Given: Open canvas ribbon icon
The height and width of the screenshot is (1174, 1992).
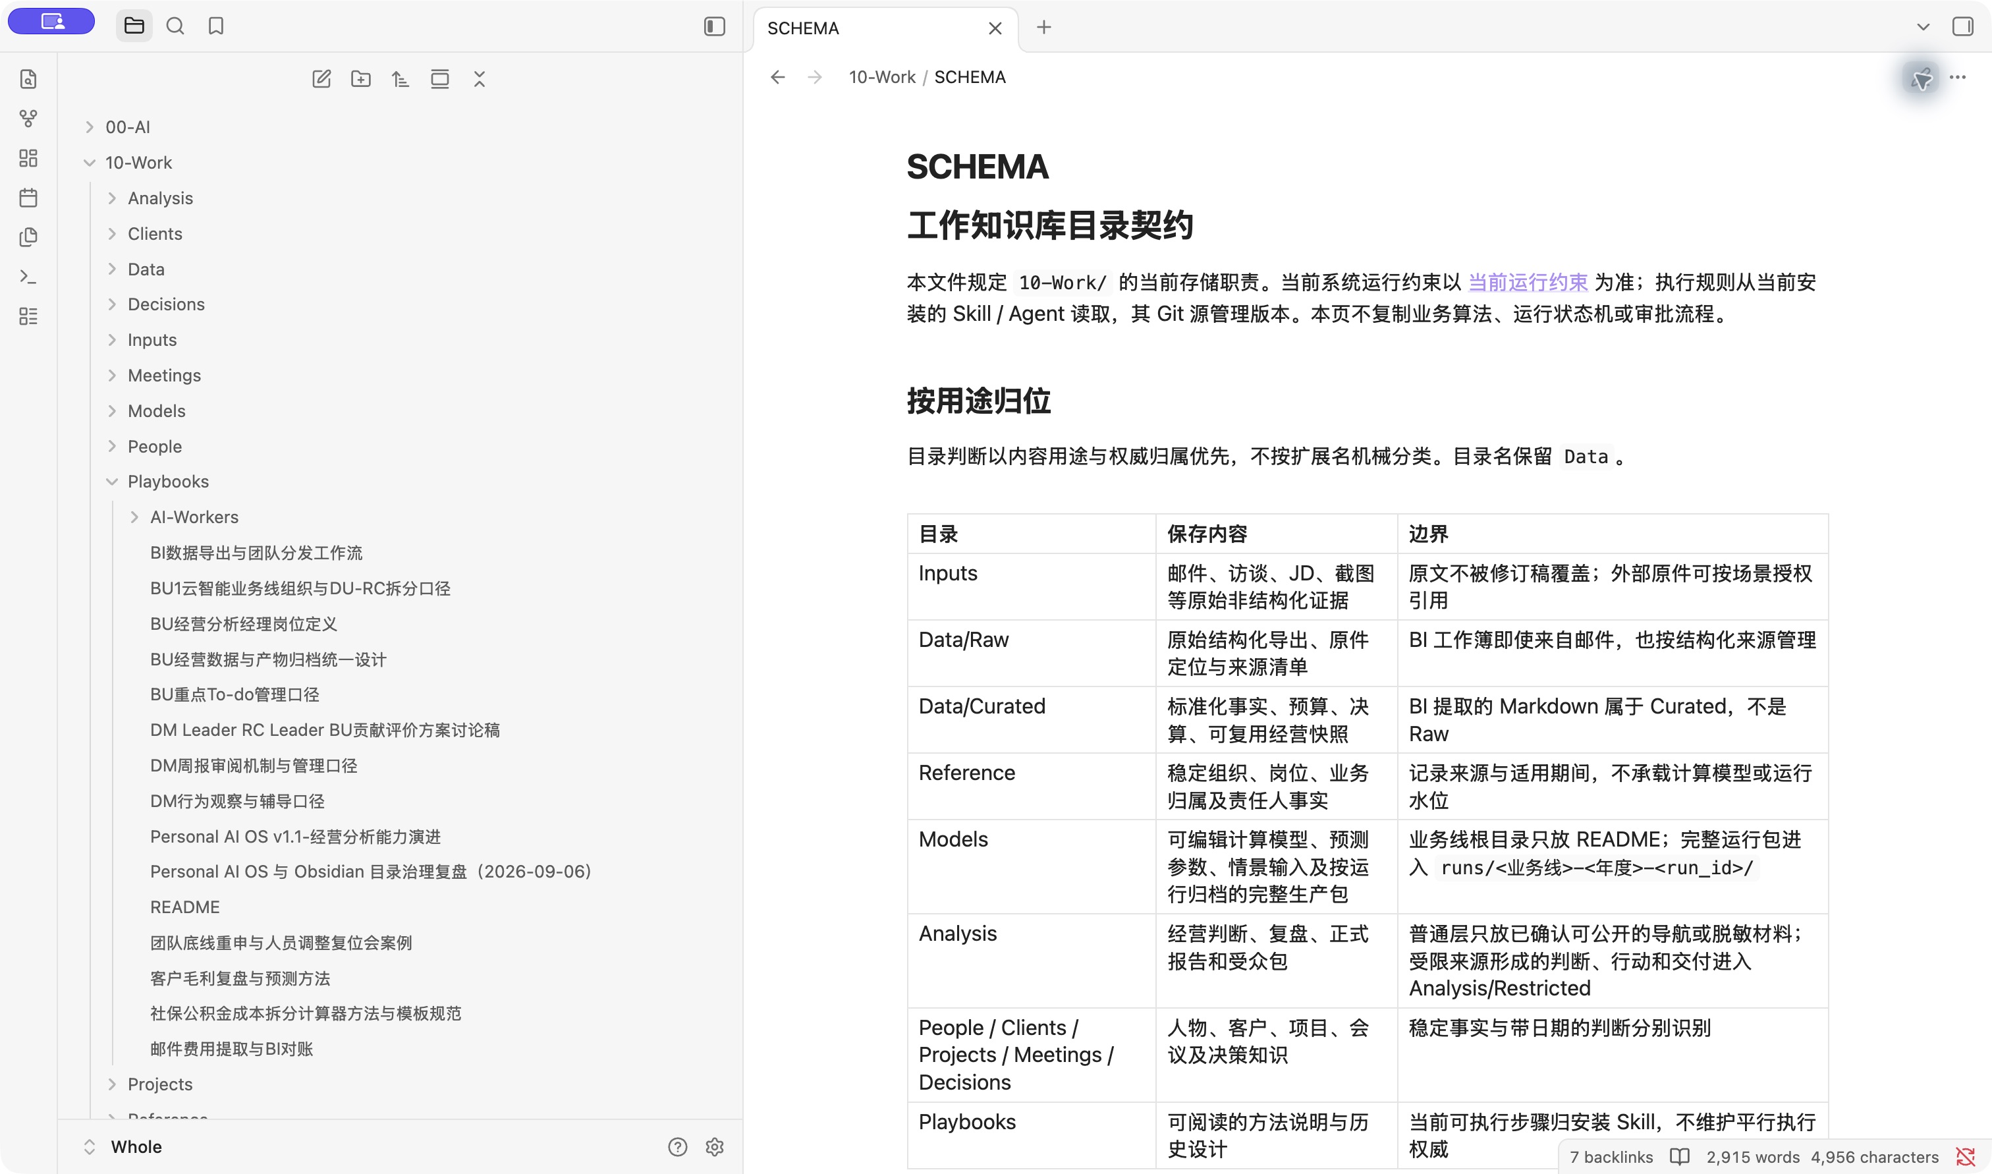Looking at the screenshot, I should click(x=28, y=158).
